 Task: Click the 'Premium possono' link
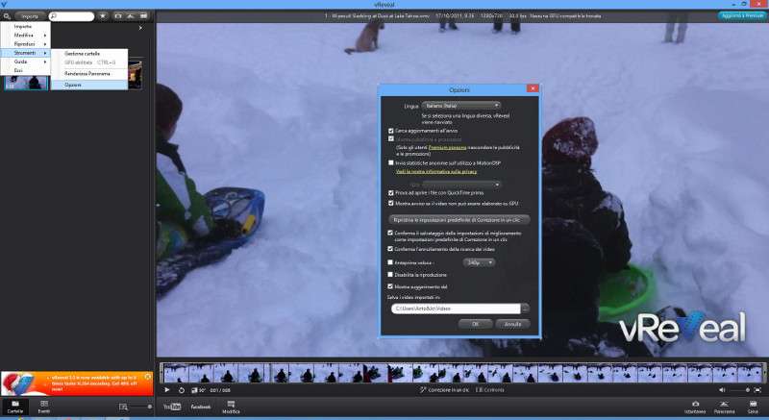(447, 147)
